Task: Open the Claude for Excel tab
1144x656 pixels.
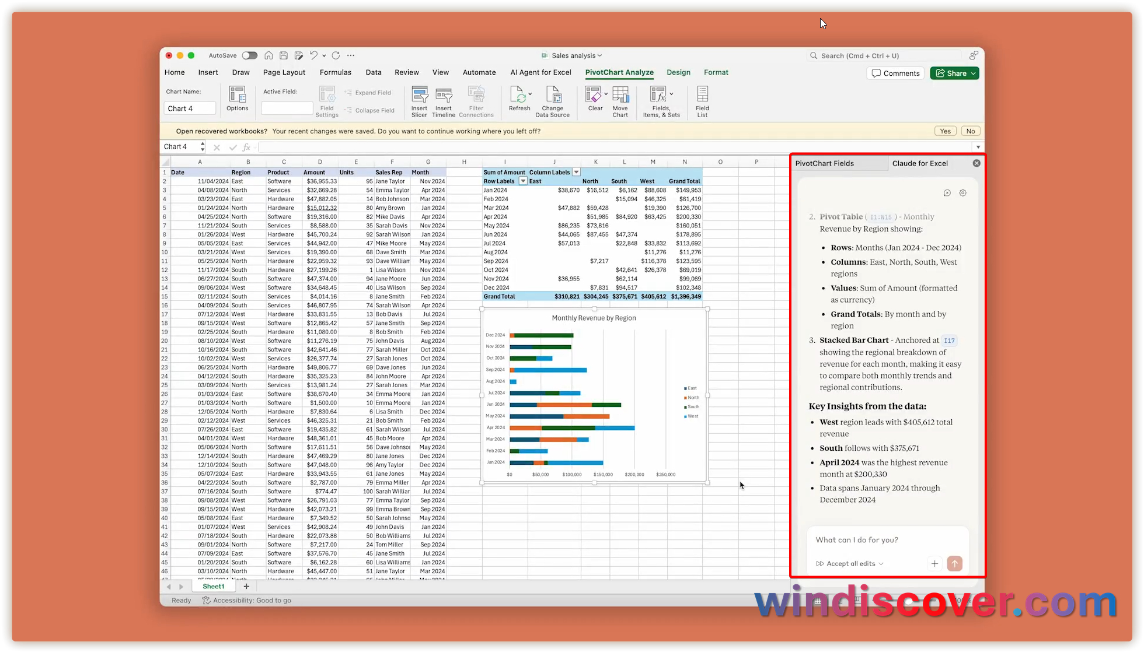Action: point(921,163)
